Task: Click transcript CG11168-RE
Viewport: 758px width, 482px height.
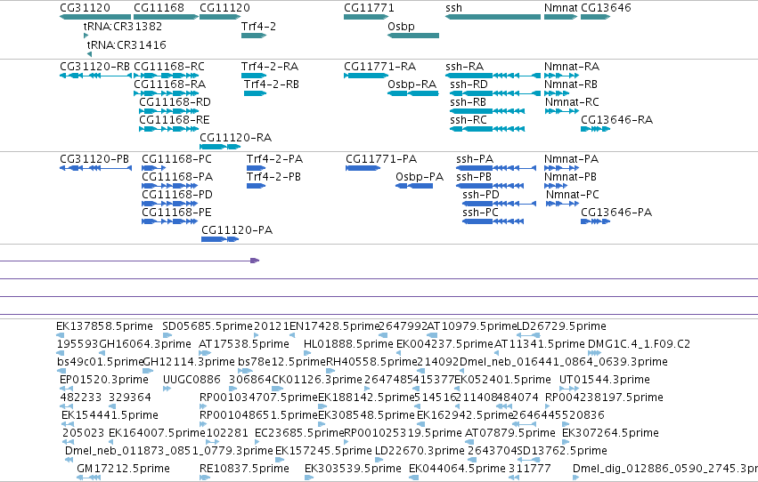Action: click(x=168, y=129)
